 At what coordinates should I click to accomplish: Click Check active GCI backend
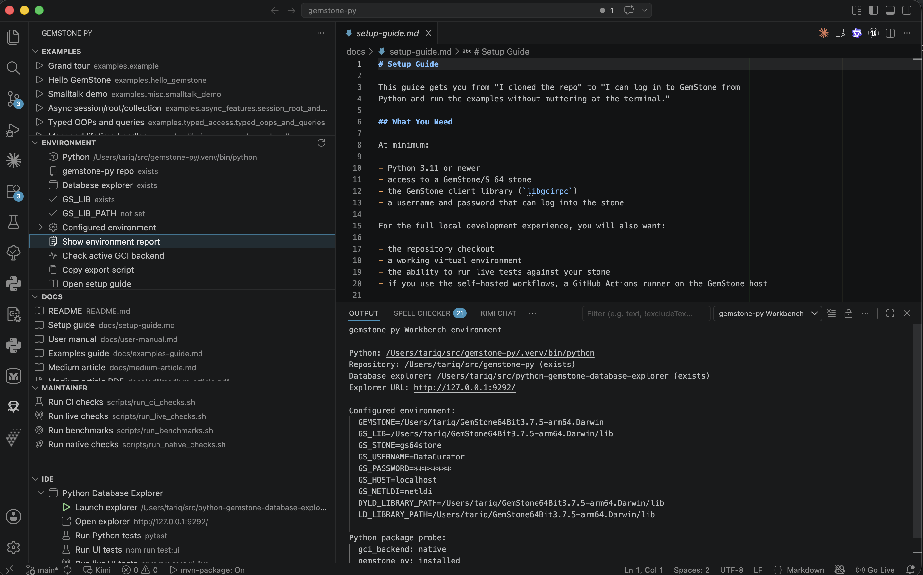pos(182,255)
